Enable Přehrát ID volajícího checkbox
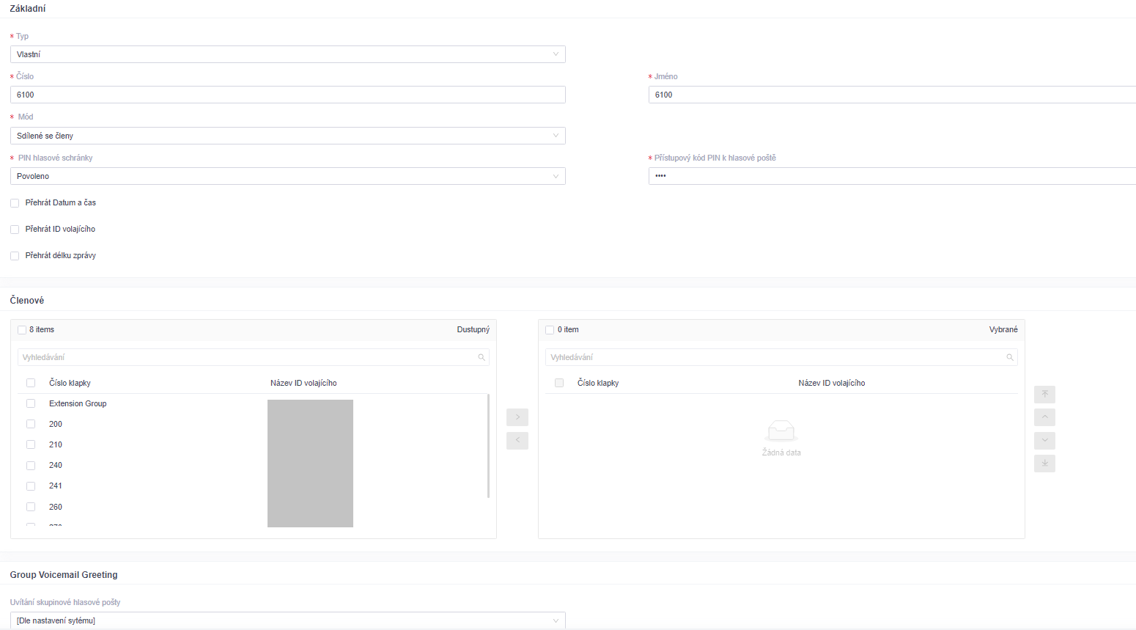Image resolution: width=1136 pixels, height=630 pixels. (x=15, y=230)
